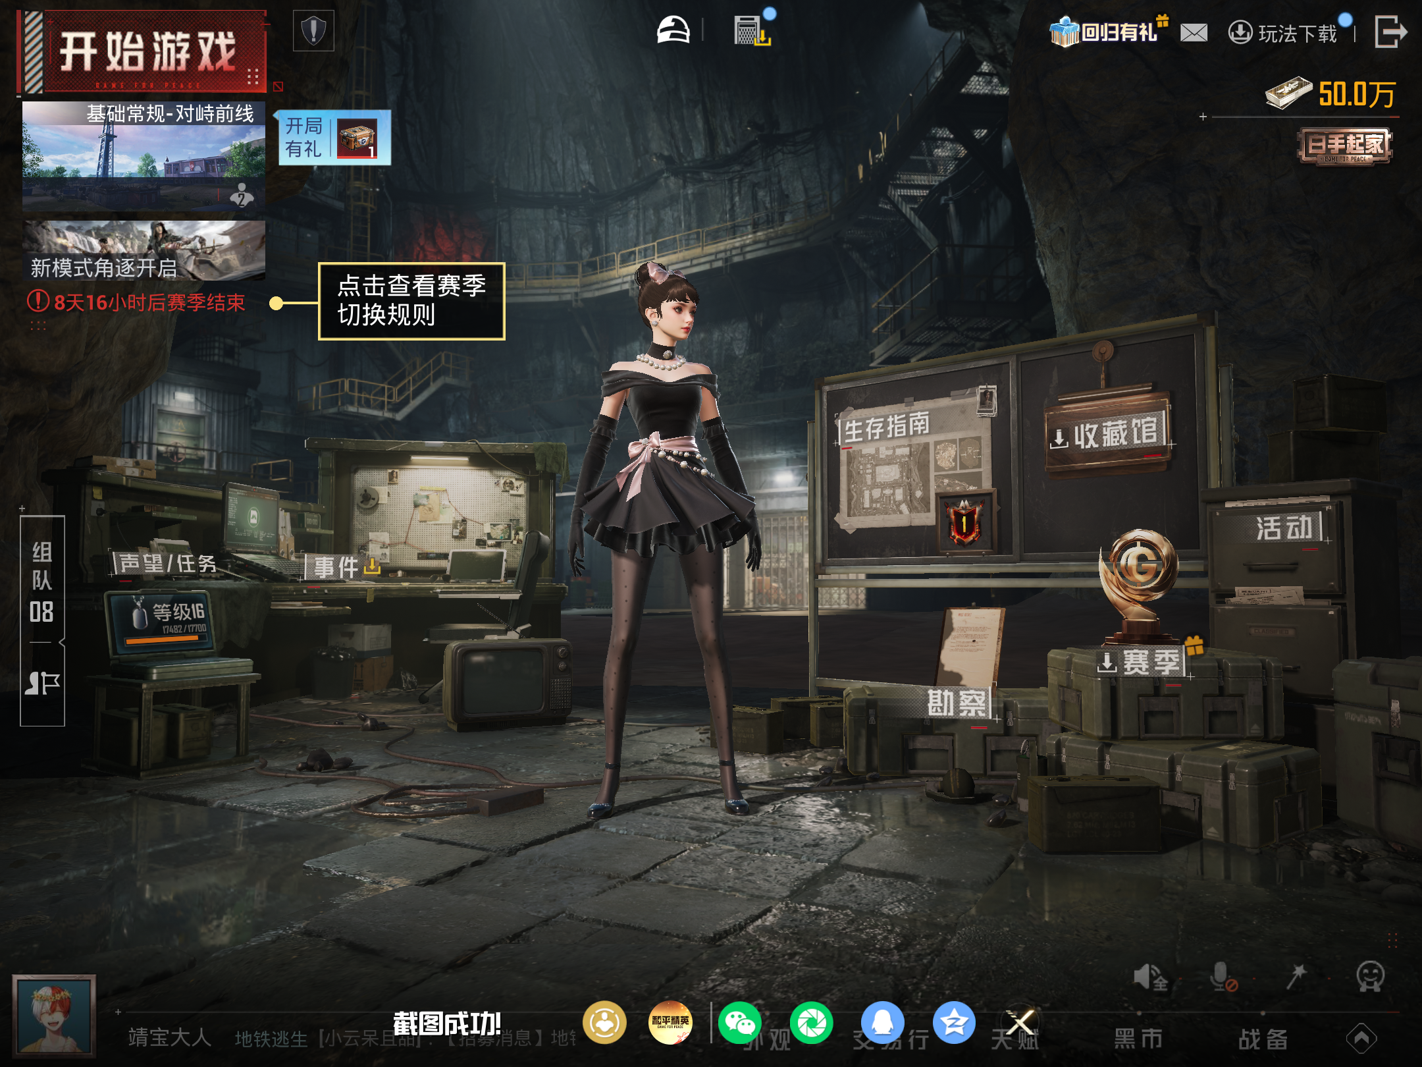Open the 战备 tab
1422x1067 pixels.
pos(1263,1039)
